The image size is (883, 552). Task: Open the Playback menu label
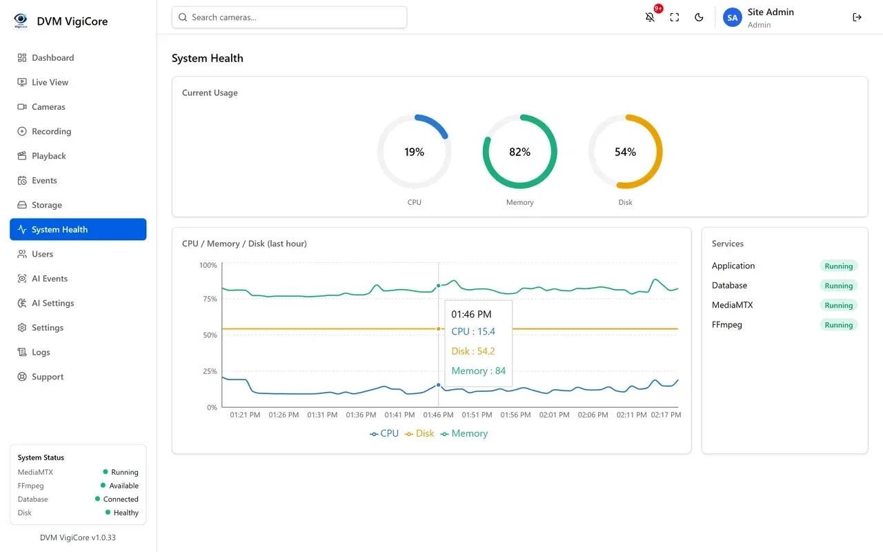point(49,156)
